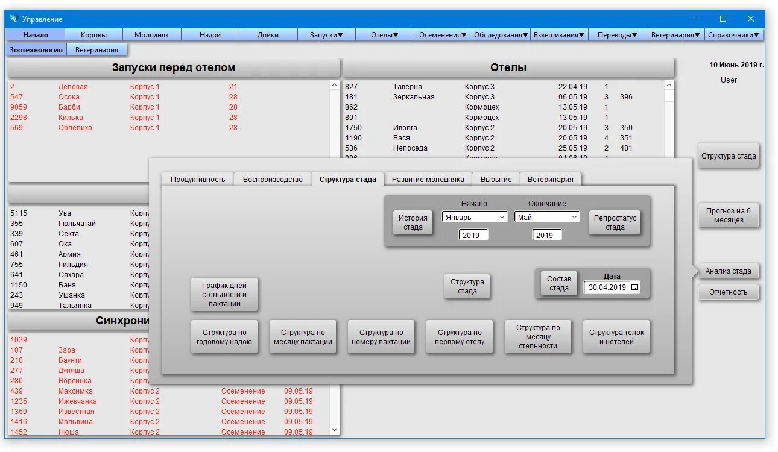This screenshot has width=778, height=452.
Task: Open the Выбытие tab
Action: tap(496, 179)
